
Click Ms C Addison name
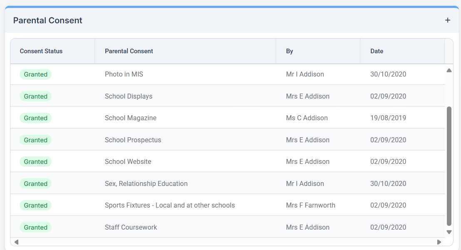307,118
